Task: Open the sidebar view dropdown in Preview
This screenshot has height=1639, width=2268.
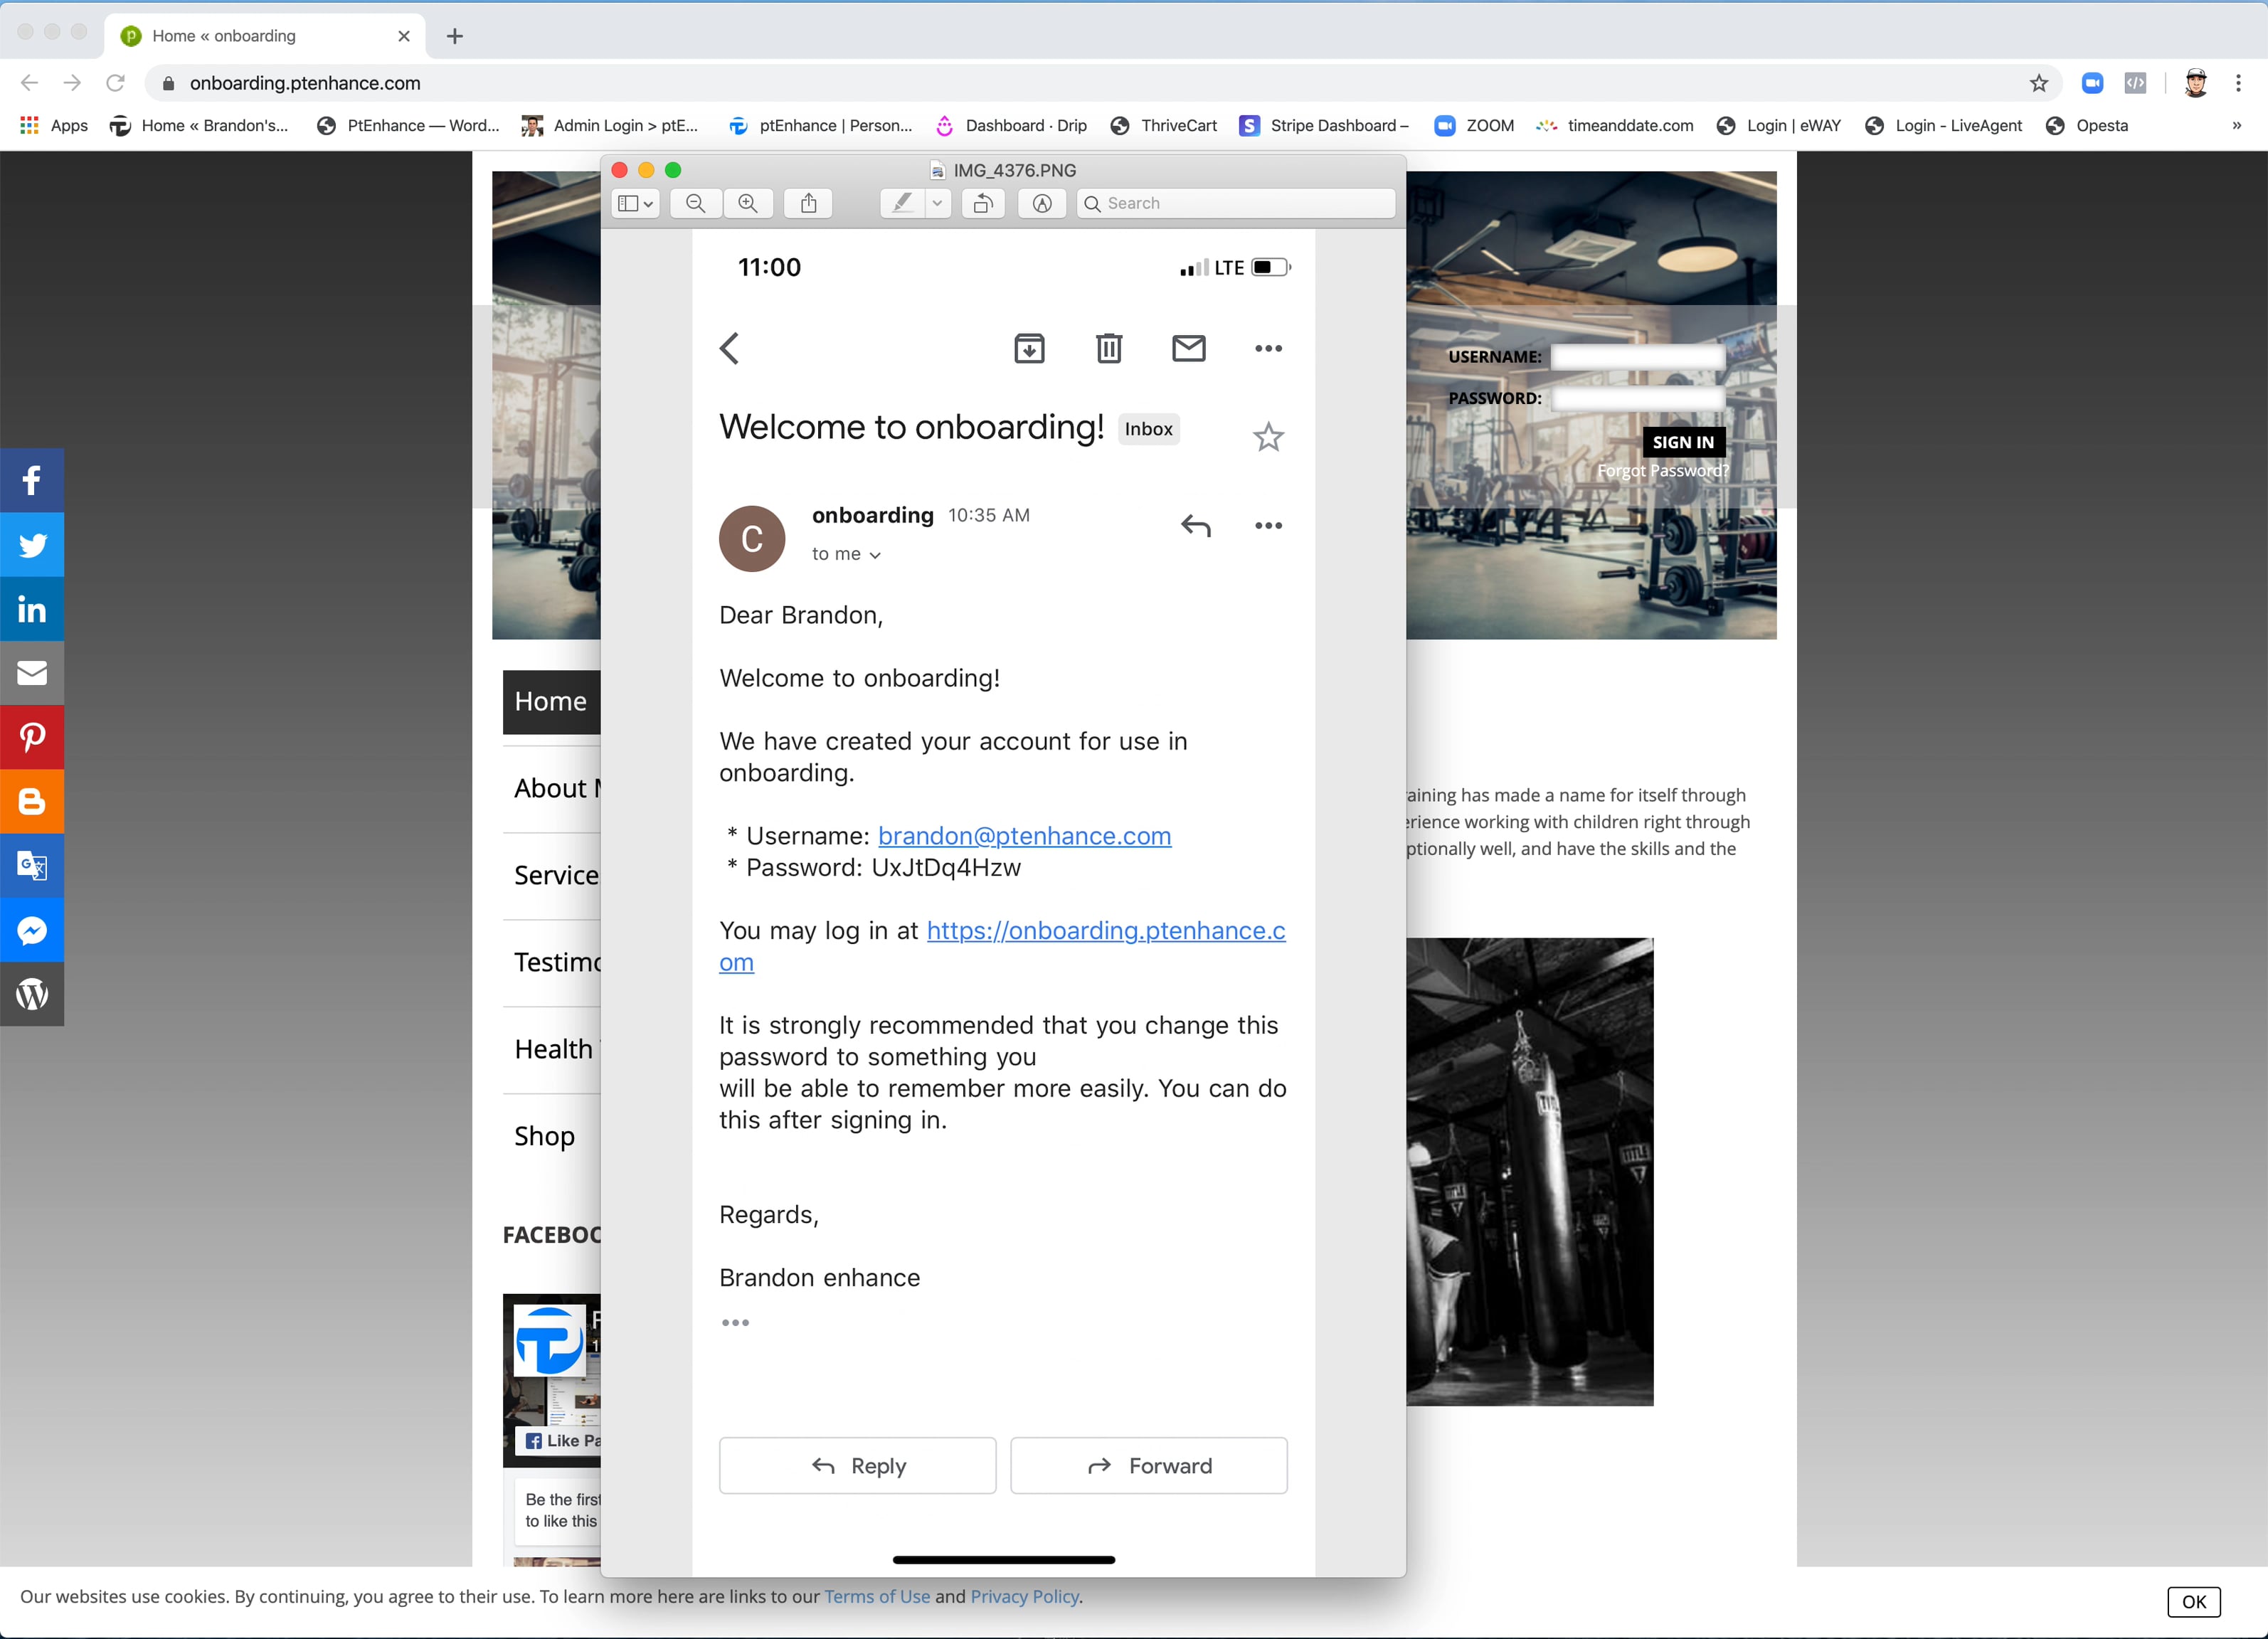Action: tap(635, 203)
